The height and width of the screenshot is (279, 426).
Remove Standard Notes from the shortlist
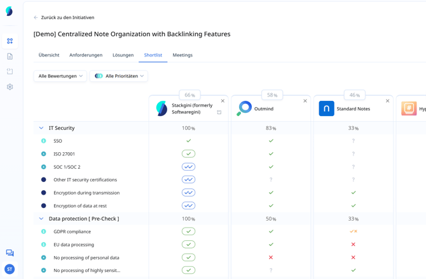tap(388, 101)
